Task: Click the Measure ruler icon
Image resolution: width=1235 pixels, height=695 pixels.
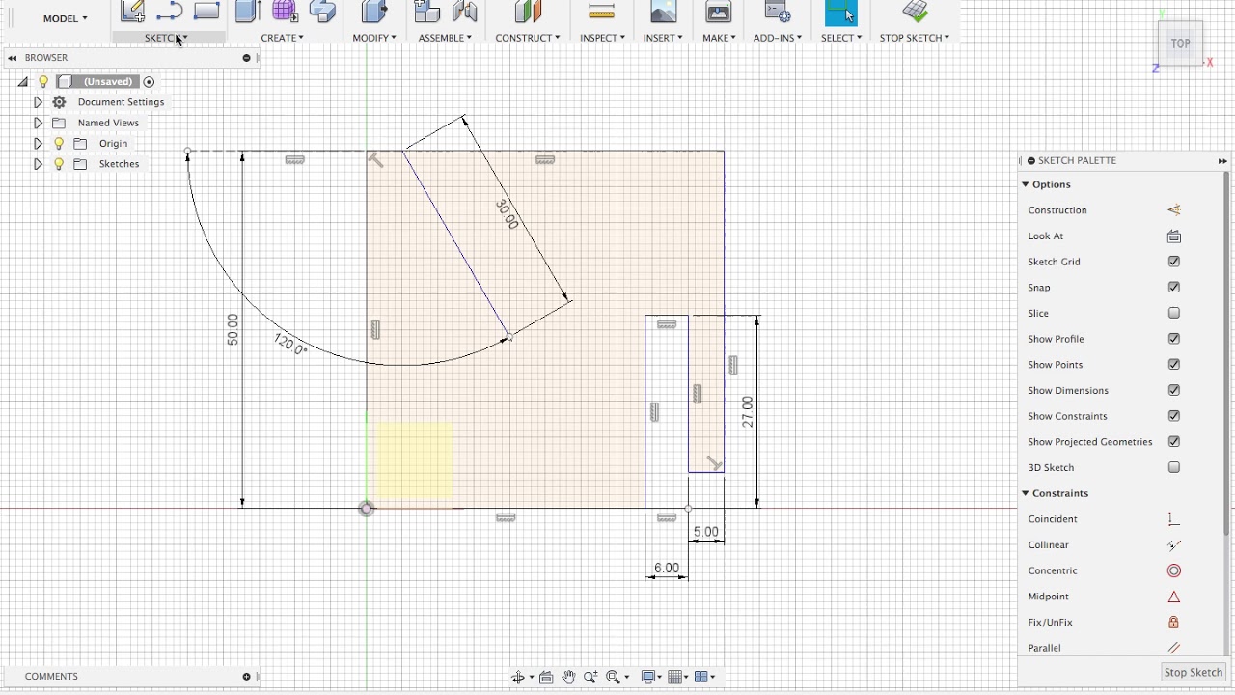Action: 601,12
